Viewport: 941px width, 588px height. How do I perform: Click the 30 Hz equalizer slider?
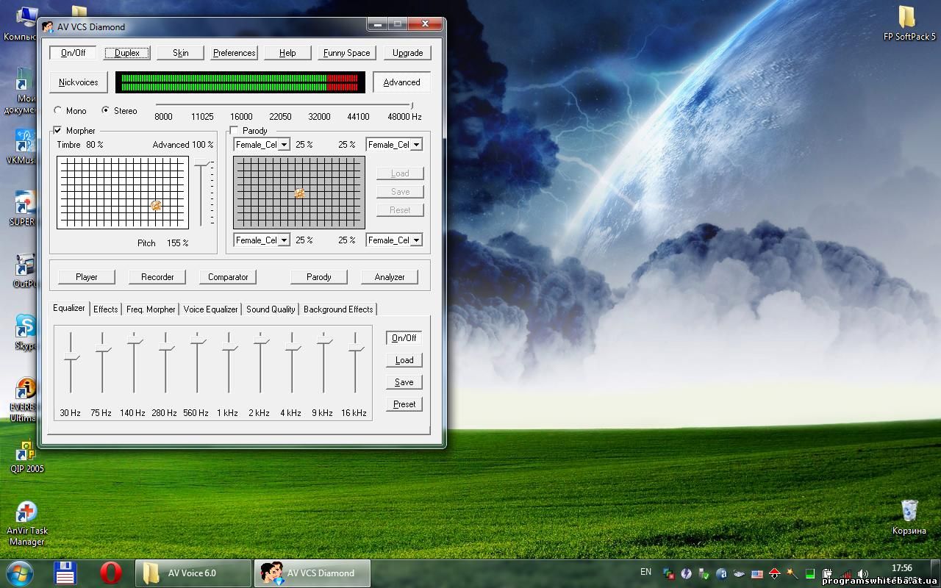[x=71, y=358]
